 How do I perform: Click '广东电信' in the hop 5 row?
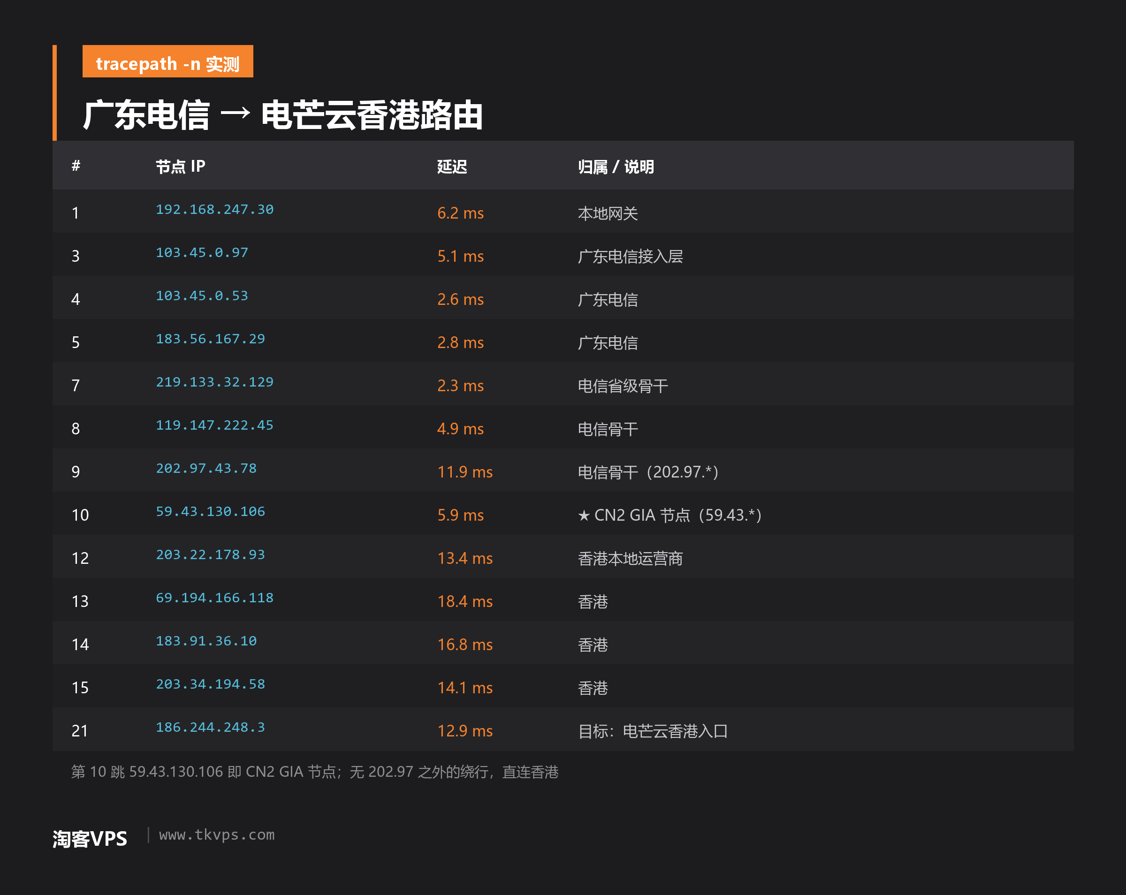(608, 342)
